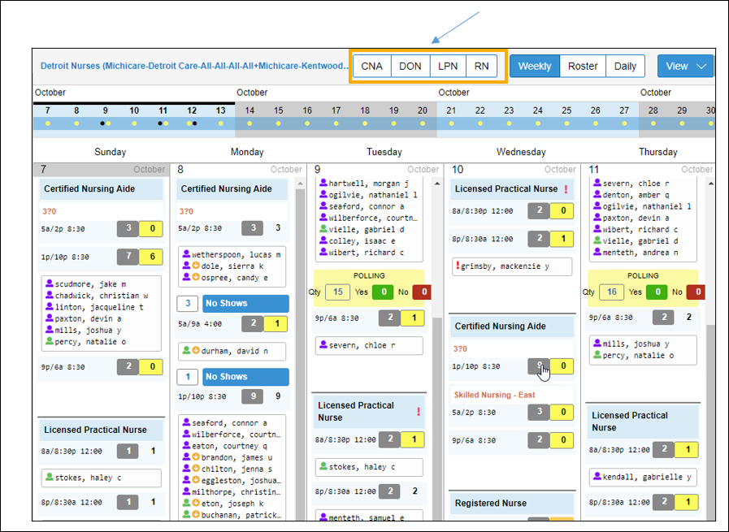Click the red No 0 polling box on Tuesday
This screenshot has width=729, height=532.
(x=423, y=292)
